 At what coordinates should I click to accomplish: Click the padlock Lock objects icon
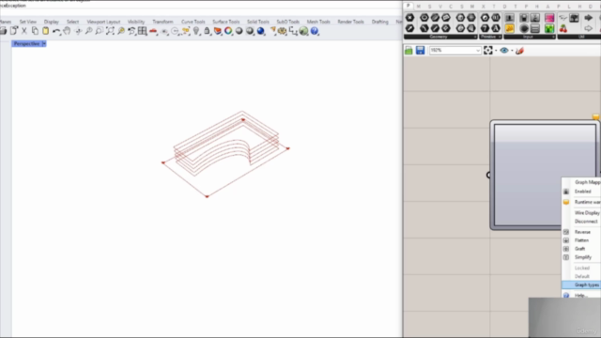click(207, 31)
